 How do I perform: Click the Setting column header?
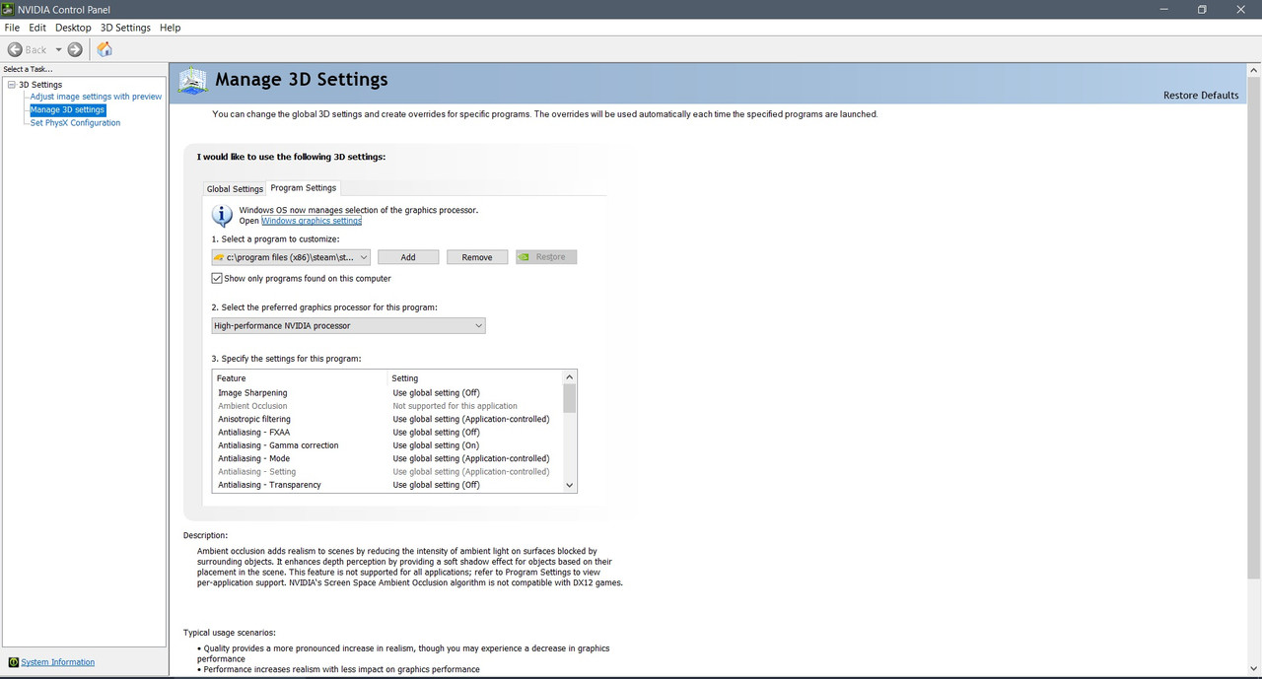coord(475,378)
